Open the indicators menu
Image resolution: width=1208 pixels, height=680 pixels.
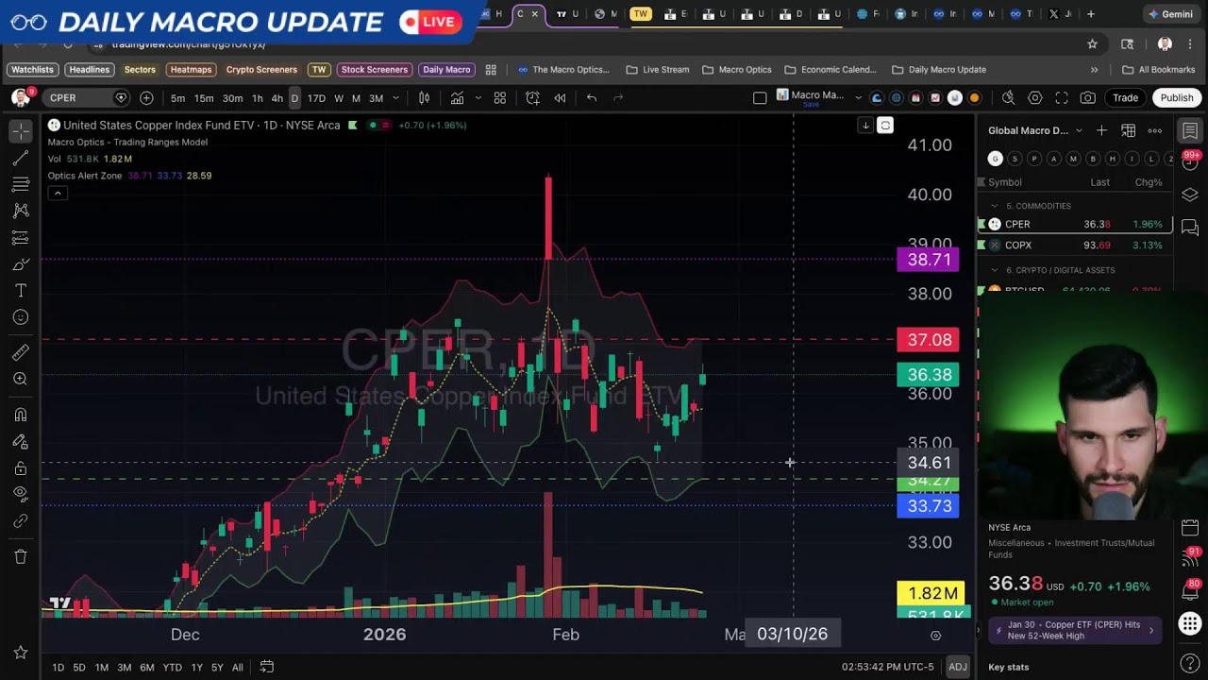[x=457, y=98]
